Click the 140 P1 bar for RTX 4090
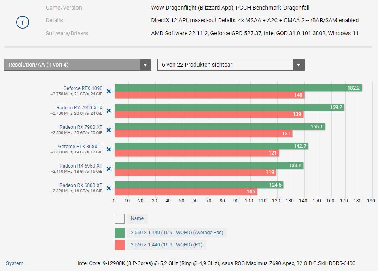This screenshot has width=380, height=271. pyautogui.click(x=209, y=95)
